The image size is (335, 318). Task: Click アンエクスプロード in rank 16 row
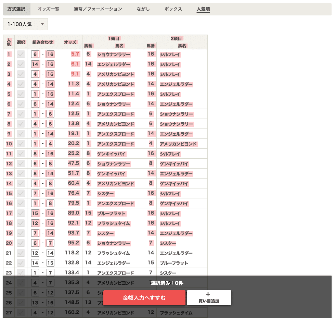click(116, 204)
